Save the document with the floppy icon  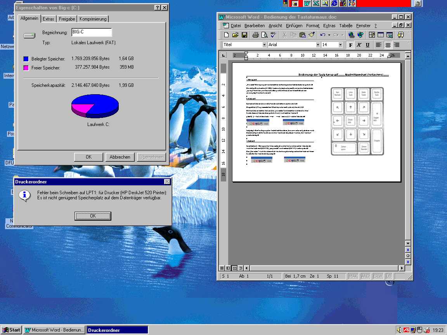[x=244, y=35]
